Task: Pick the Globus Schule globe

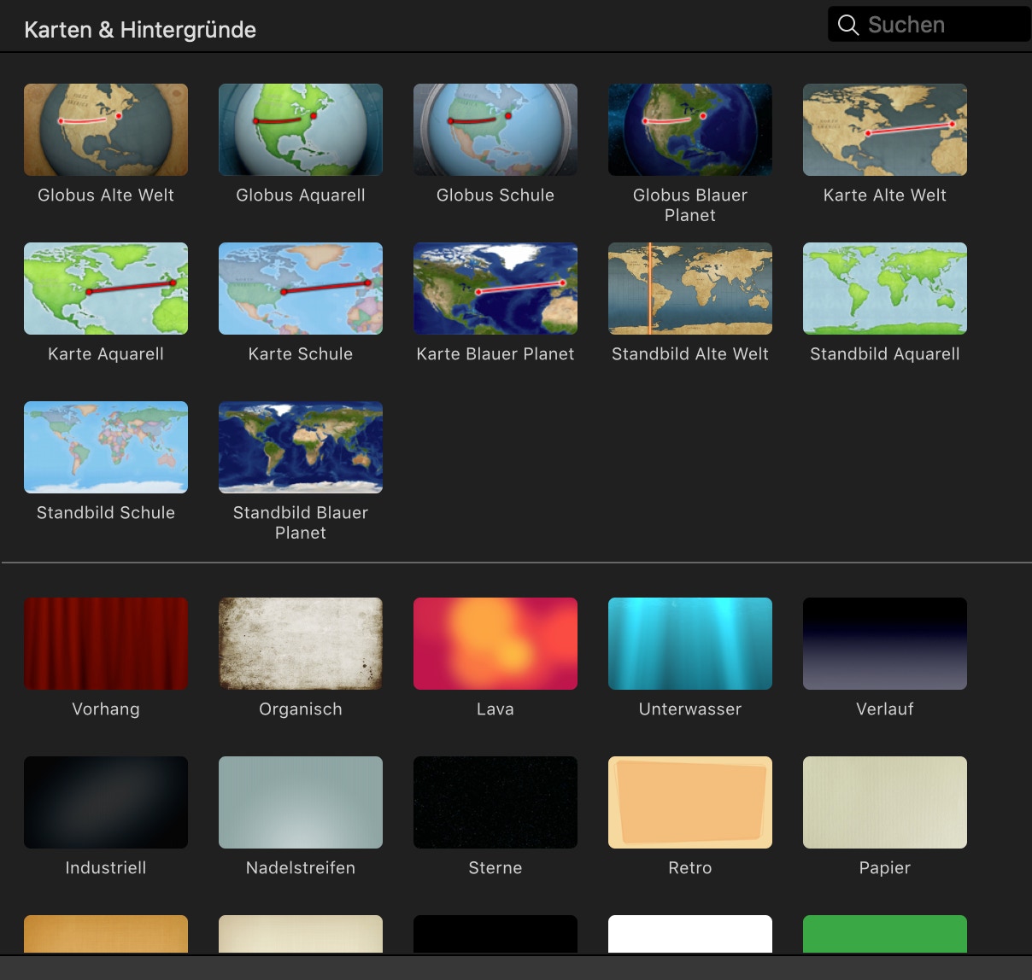Action: pos(495,130)
